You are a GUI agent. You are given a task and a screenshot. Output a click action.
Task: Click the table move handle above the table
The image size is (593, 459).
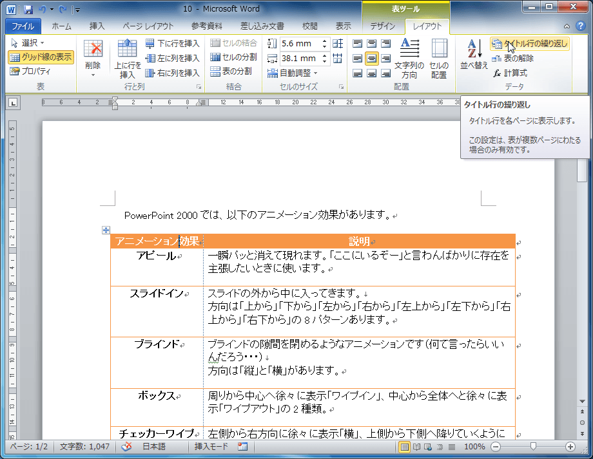click(x=106, y=230)
